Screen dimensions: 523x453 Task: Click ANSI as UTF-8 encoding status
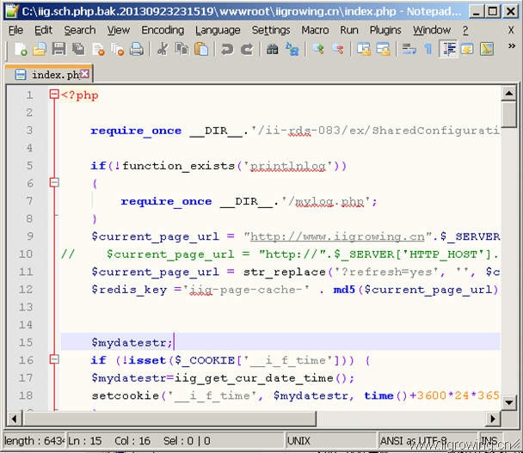click(427, 441)
